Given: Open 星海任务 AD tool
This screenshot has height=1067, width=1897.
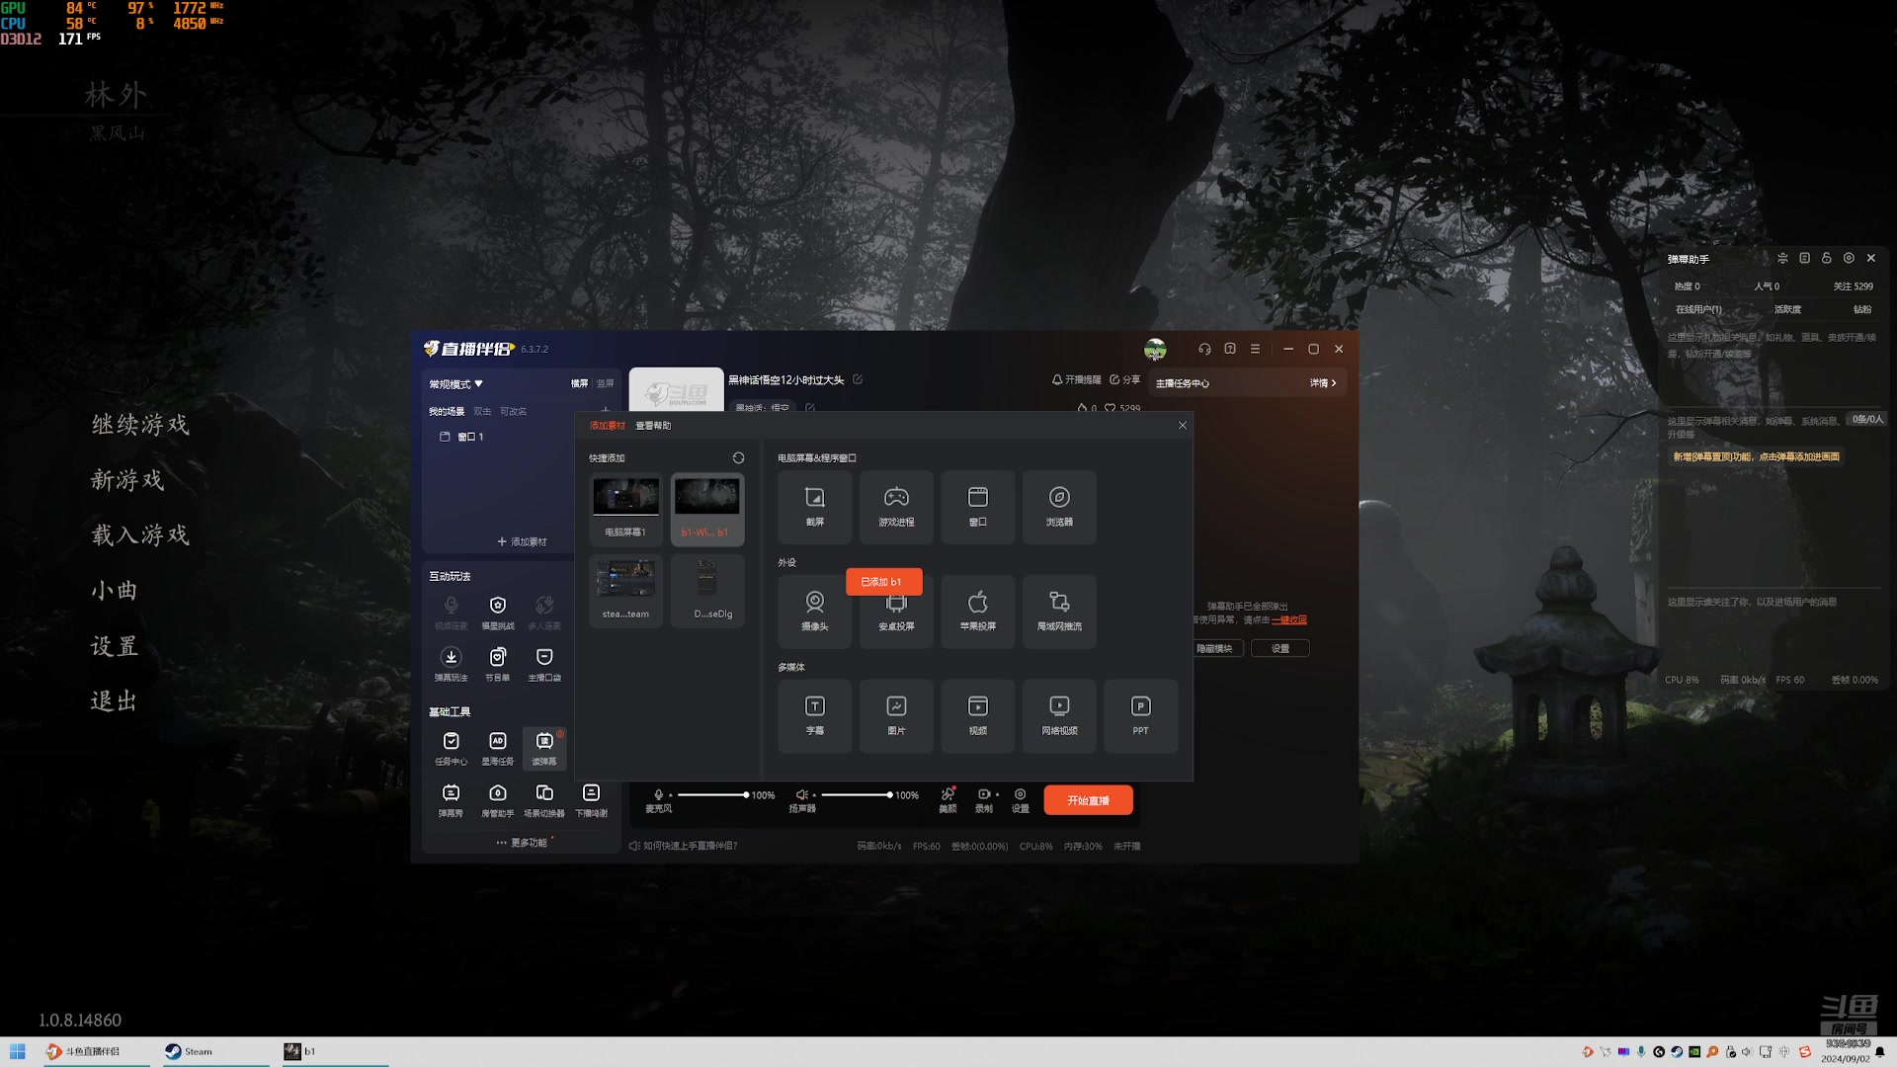Looking at the screenshot, I should [x=498, y=748].
